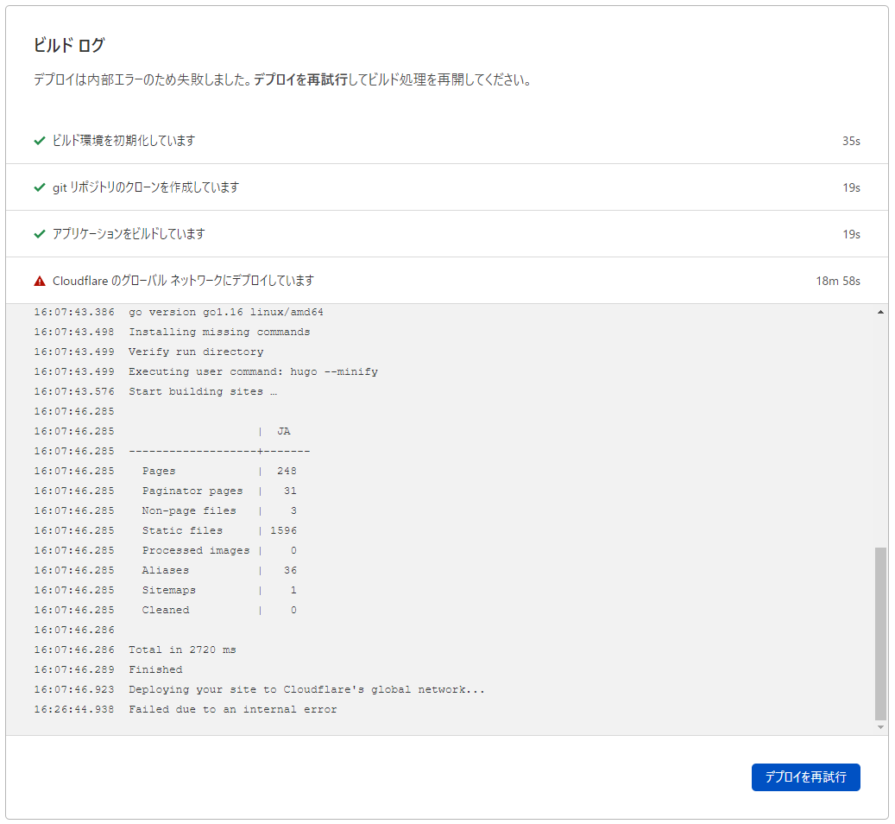This screenshot has height=824, width=895.
Task: Click the green checkmark beside ビルド環境を初期化しています
Action: point(39,141)
